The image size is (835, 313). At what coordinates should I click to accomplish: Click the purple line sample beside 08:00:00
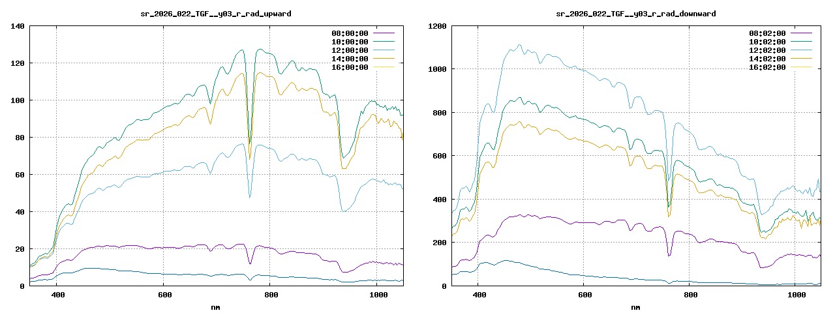(x=384, y=33)
